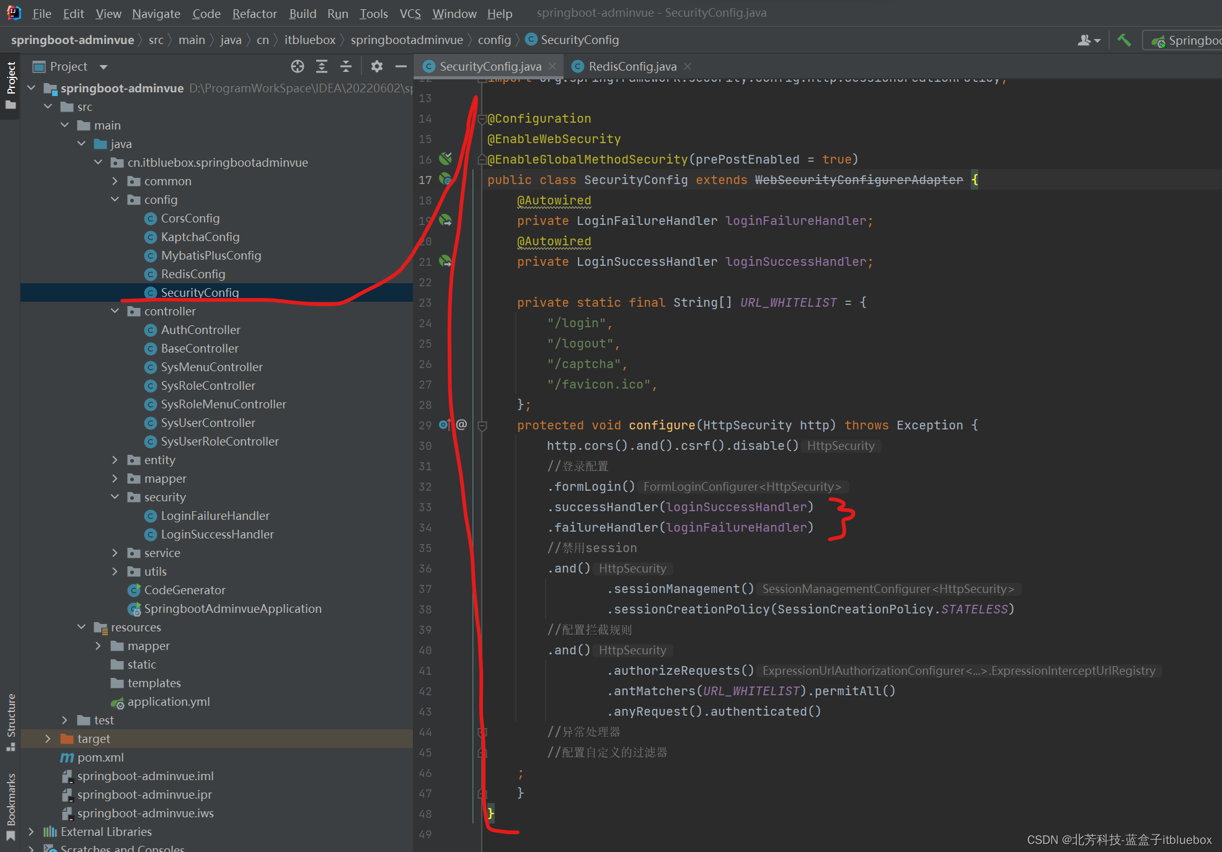This screenshot has height=852, width=1222.
Task: Collapse the security folder in tree
Action: click(x=115, y=497)
